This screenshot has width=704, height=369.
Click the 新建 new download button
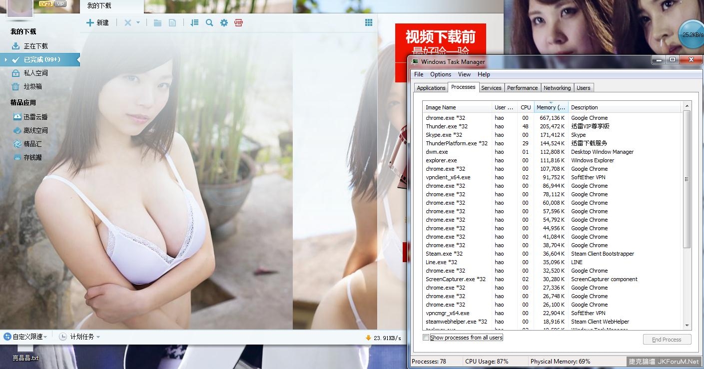click(x=97, y=22)
